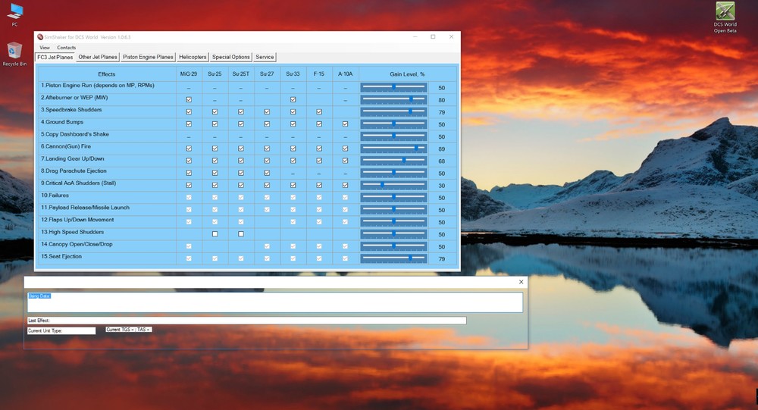Image resolution: width=758 pixels, height=410 pixels.
Task: Enable High Speed Shudders for Su-25
Action: (x=215, y=234)
